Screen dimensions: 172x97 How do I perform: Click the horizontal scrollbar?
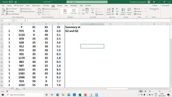117,89
